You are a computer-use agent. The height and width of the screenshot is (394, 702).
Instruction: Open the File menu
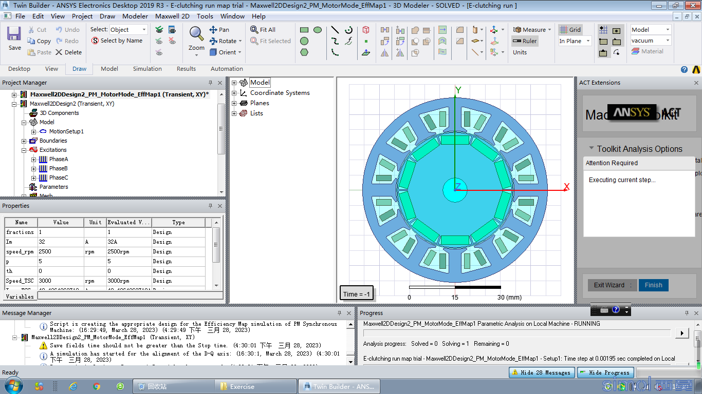[20, 16]
